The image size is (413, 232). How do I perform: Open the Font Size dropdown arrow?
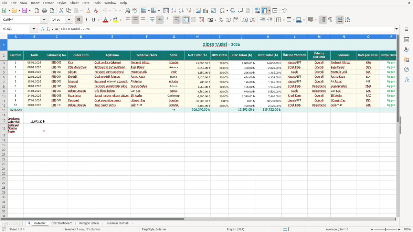tap(69, 20)
